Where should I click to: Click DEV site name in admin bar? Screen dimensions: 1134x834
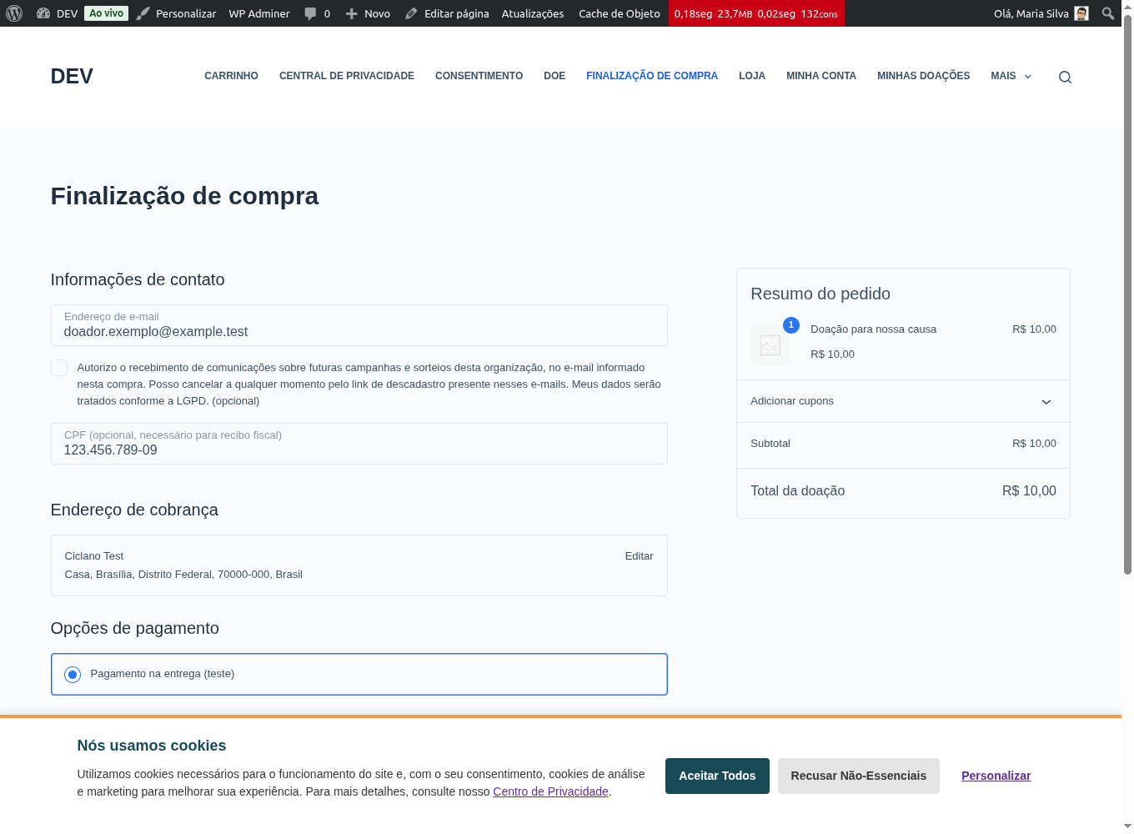pyautogui.click(x=67, y=13)
